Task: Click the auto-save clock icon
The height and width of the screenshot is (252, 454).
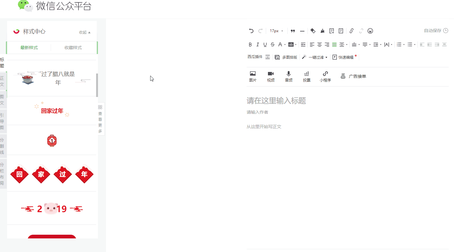Action: pos(446,31)
